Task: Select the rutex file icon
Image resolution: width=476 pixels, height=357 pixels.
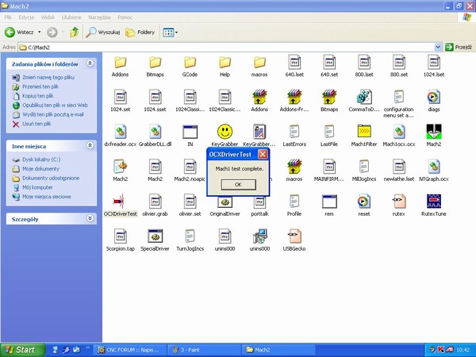Action: click(x=399, y=202)
